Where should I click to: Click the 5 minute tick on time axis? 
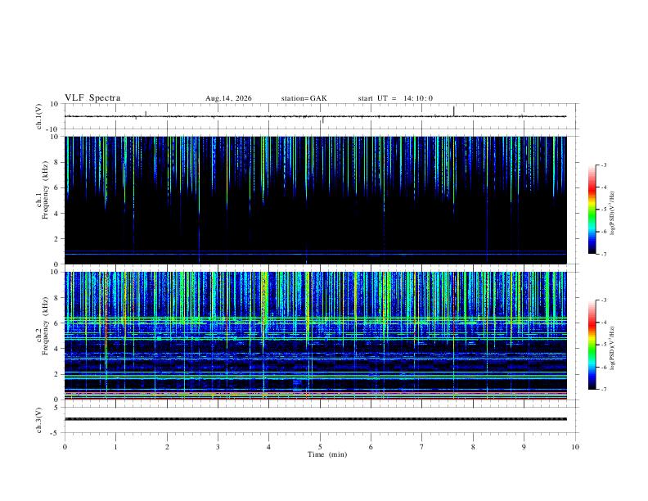320,447
